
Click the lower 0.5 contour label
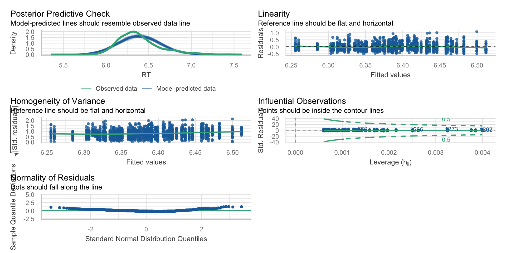click(x=446, y=140)
